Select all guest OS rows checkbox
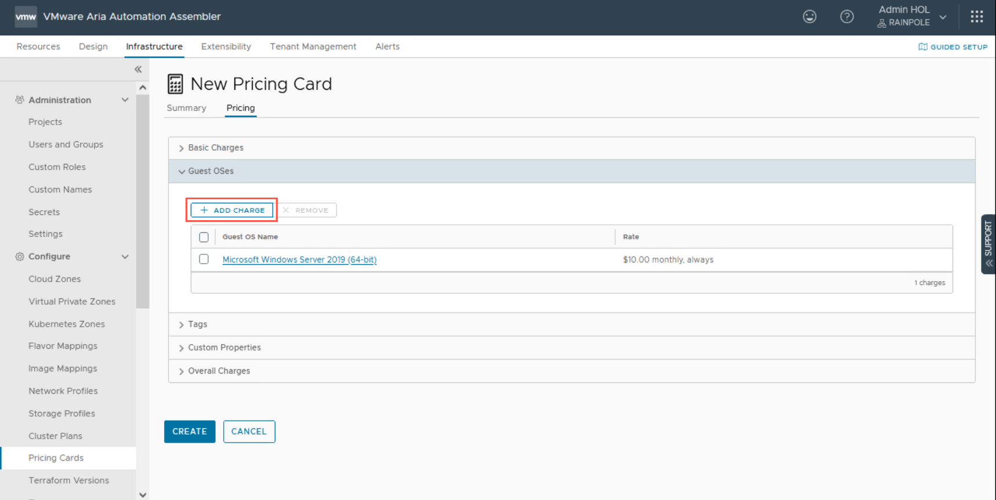This screenshot has height=500, width=996. coord(203,237)
